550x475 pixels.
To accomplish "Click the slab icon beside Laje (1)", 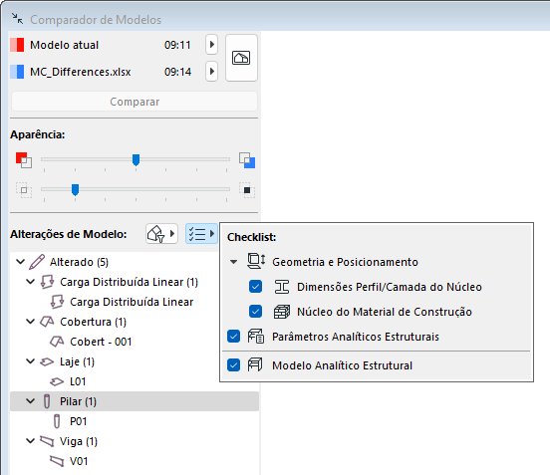I will click(47, 361).
